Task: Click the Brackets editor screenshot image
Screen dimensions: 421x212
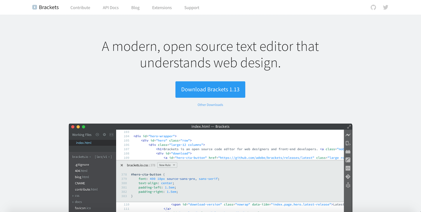Action: [210, 168]
